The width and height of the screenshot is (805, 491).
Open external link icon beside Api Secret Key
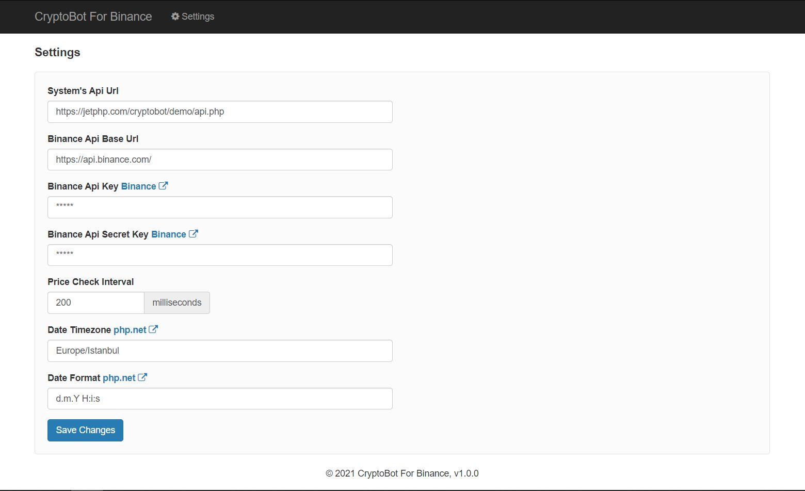pos(193,234)
